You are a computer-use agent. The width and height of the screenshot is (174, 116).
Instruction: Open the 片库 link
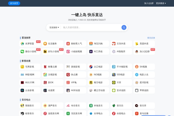tap(121, 82)
